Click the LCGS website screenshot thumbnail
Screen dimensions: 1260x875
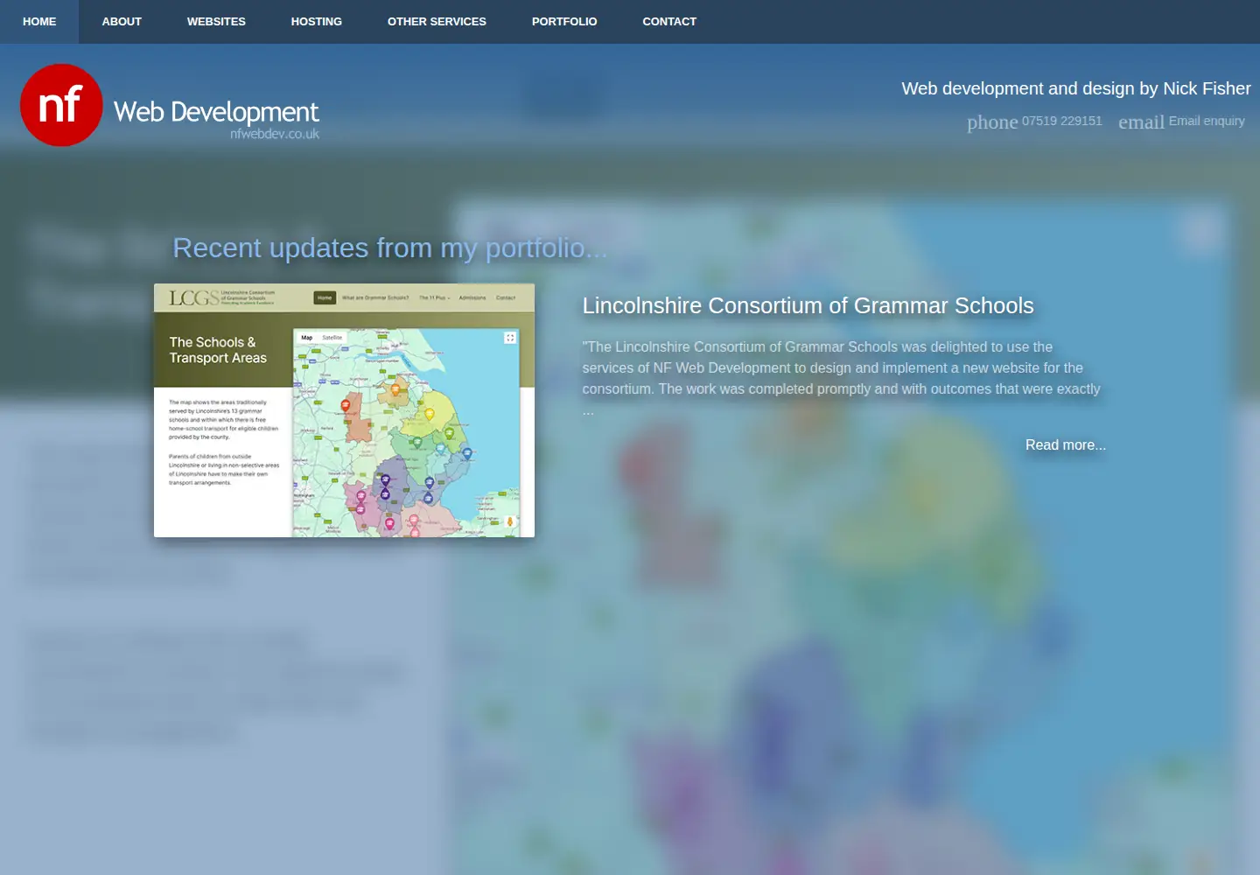click(344, 410)
